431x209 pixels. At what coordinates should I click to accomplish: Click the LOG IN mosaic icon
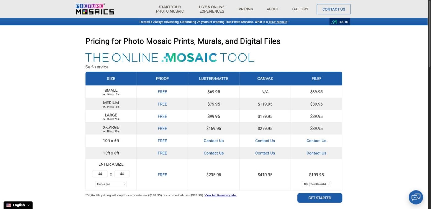[x=334, y=22]
